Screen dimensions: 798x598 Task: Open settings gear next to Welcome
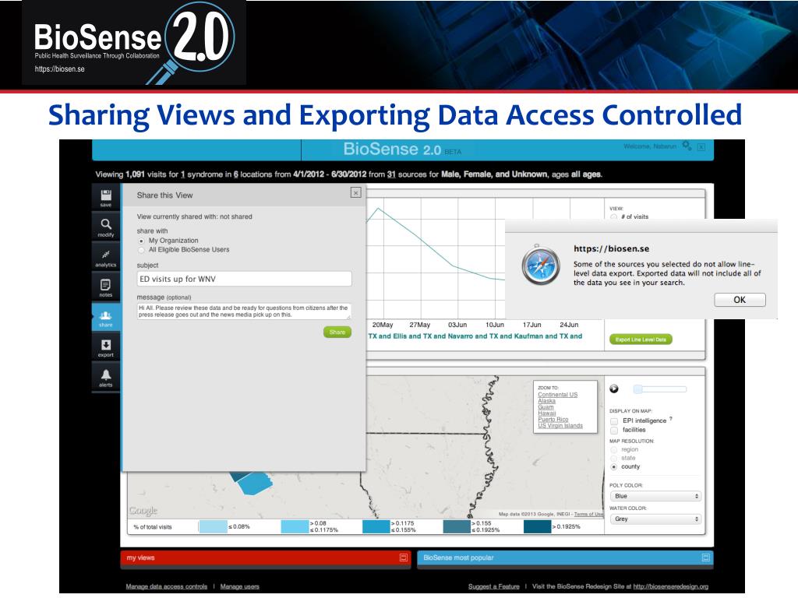[x=687, y=146]
